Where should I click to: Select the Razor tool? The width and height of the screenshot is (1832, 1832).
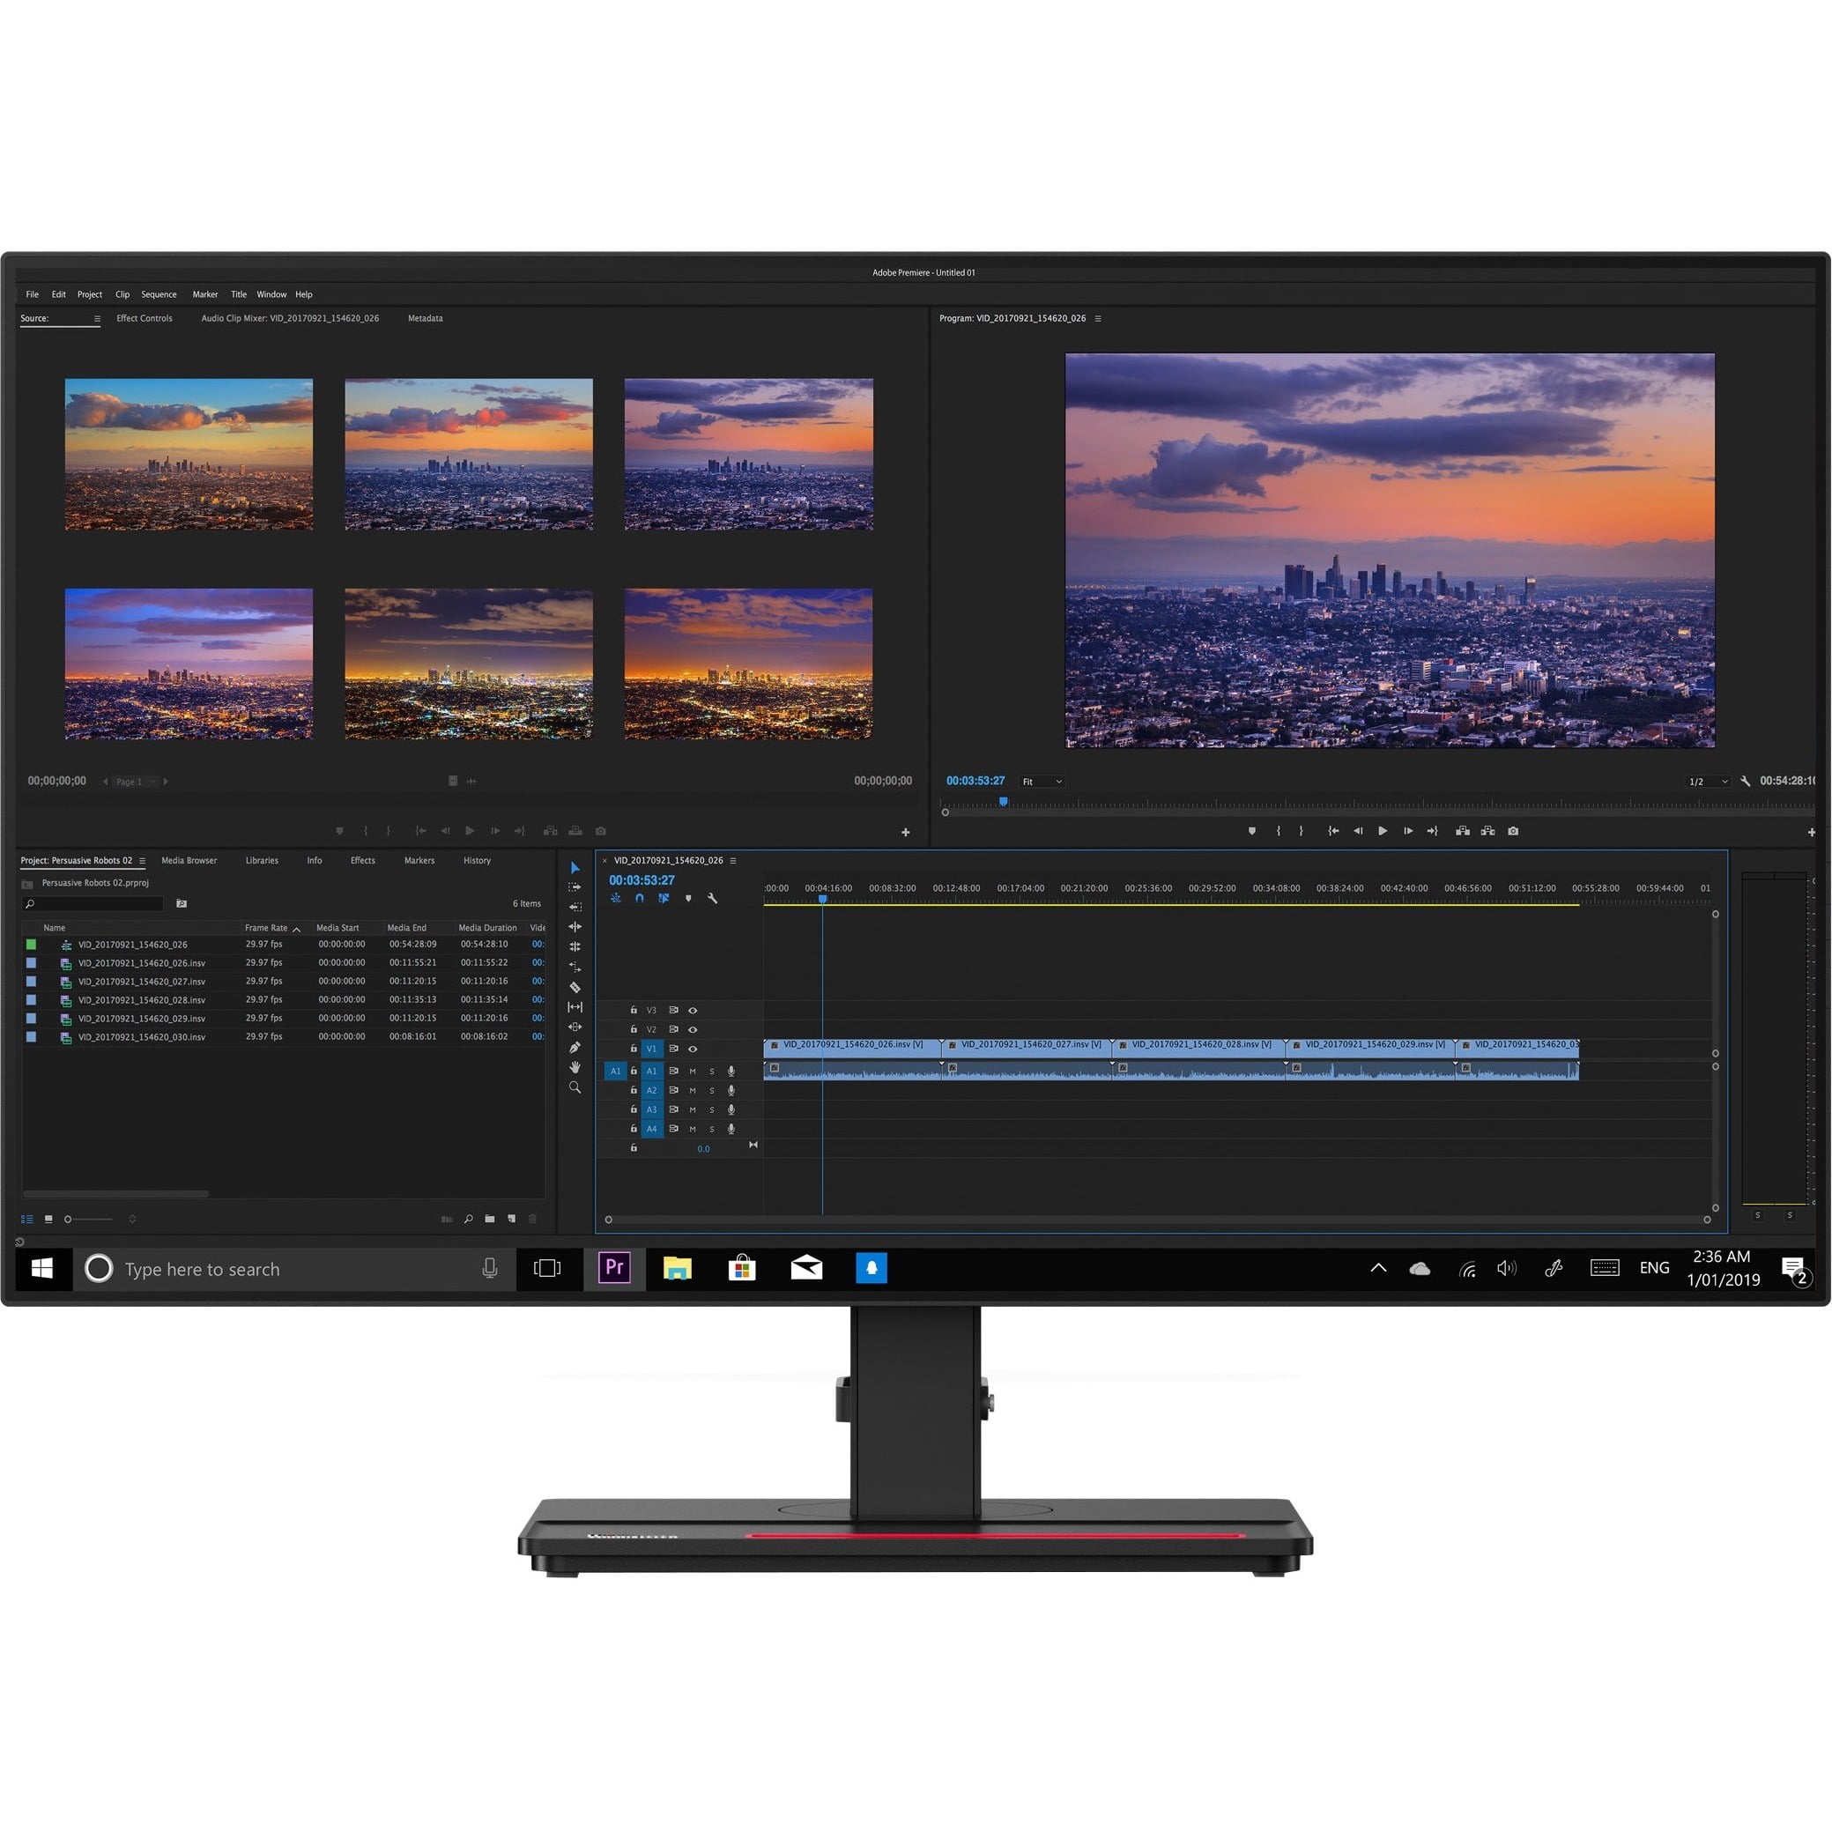pyautogui.click(x=574, y=987)
